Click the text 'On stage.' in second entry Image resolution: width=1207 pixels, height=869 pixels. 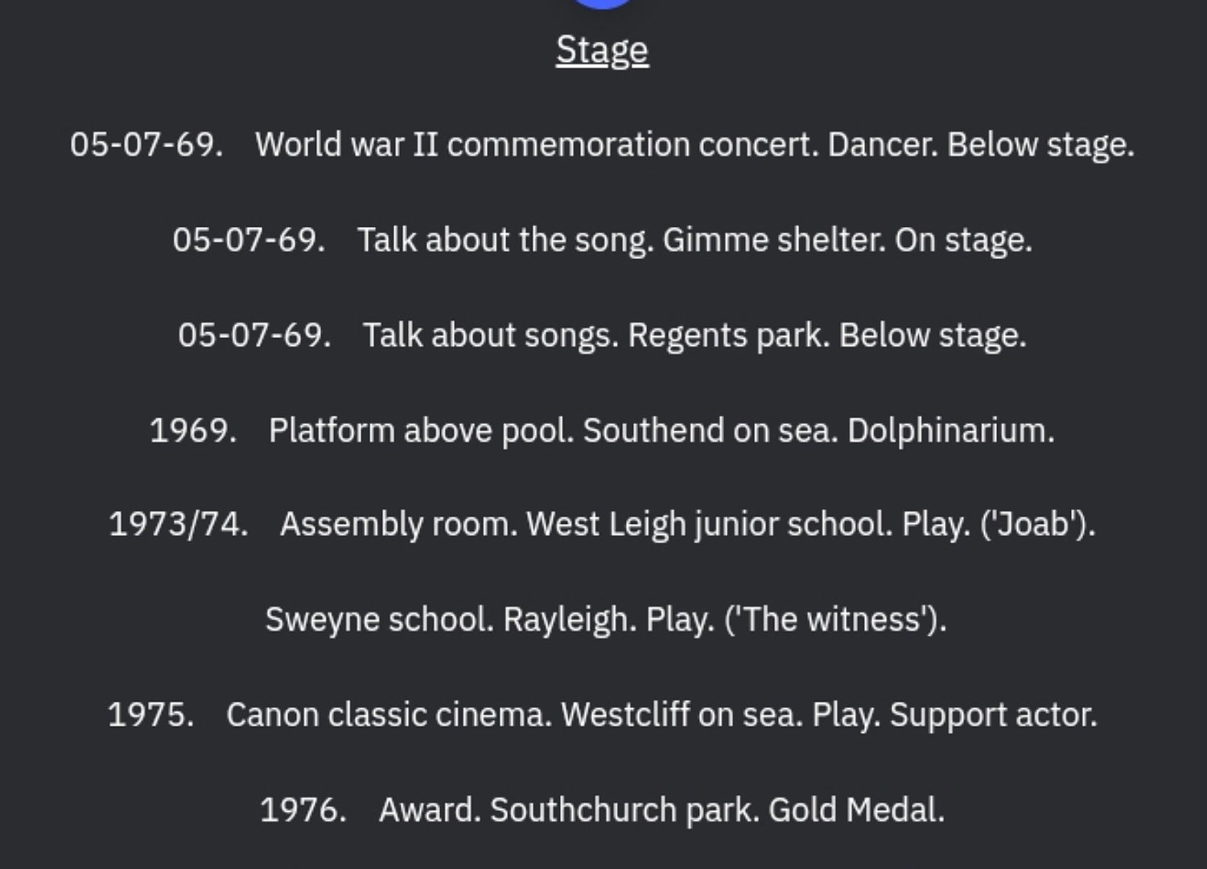(963, 240)
